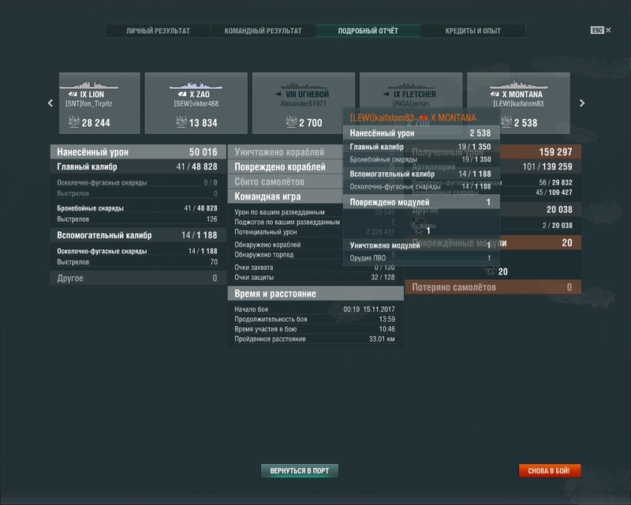Show previous ships with left arrow
The image size is (631, 505).
[50, 103]
